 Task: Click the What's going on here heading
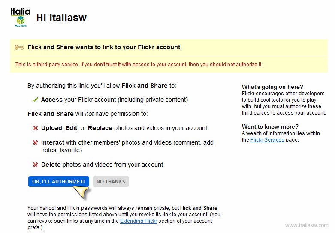(272, 87)
